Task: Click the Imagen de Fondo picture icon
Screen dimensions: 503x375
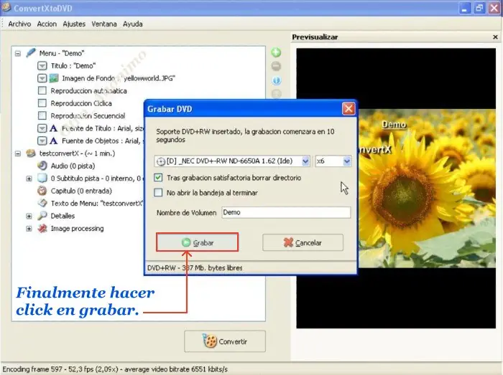Action: [x=54, y=78]
